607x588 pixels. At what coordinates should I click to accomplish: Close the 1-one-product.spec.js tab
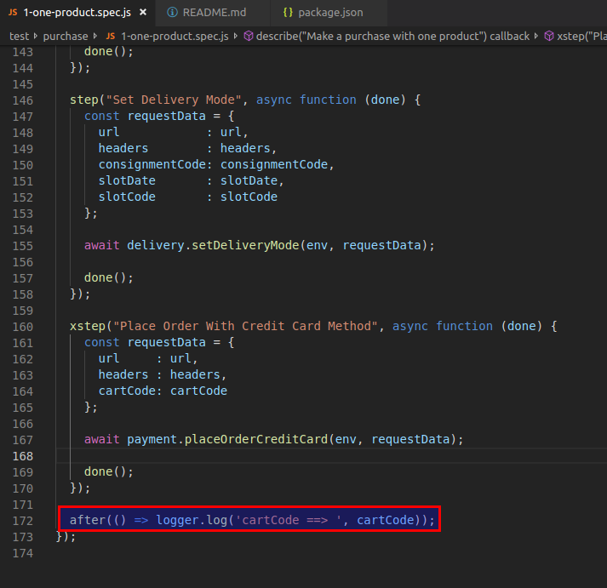point(143,13)
